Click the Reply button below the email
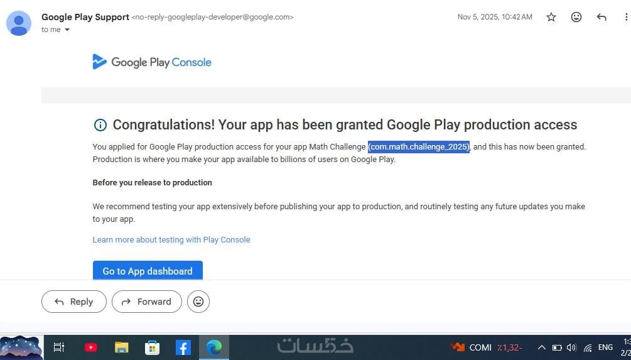Viewport: 631px width, 360px height. (74, 302)
